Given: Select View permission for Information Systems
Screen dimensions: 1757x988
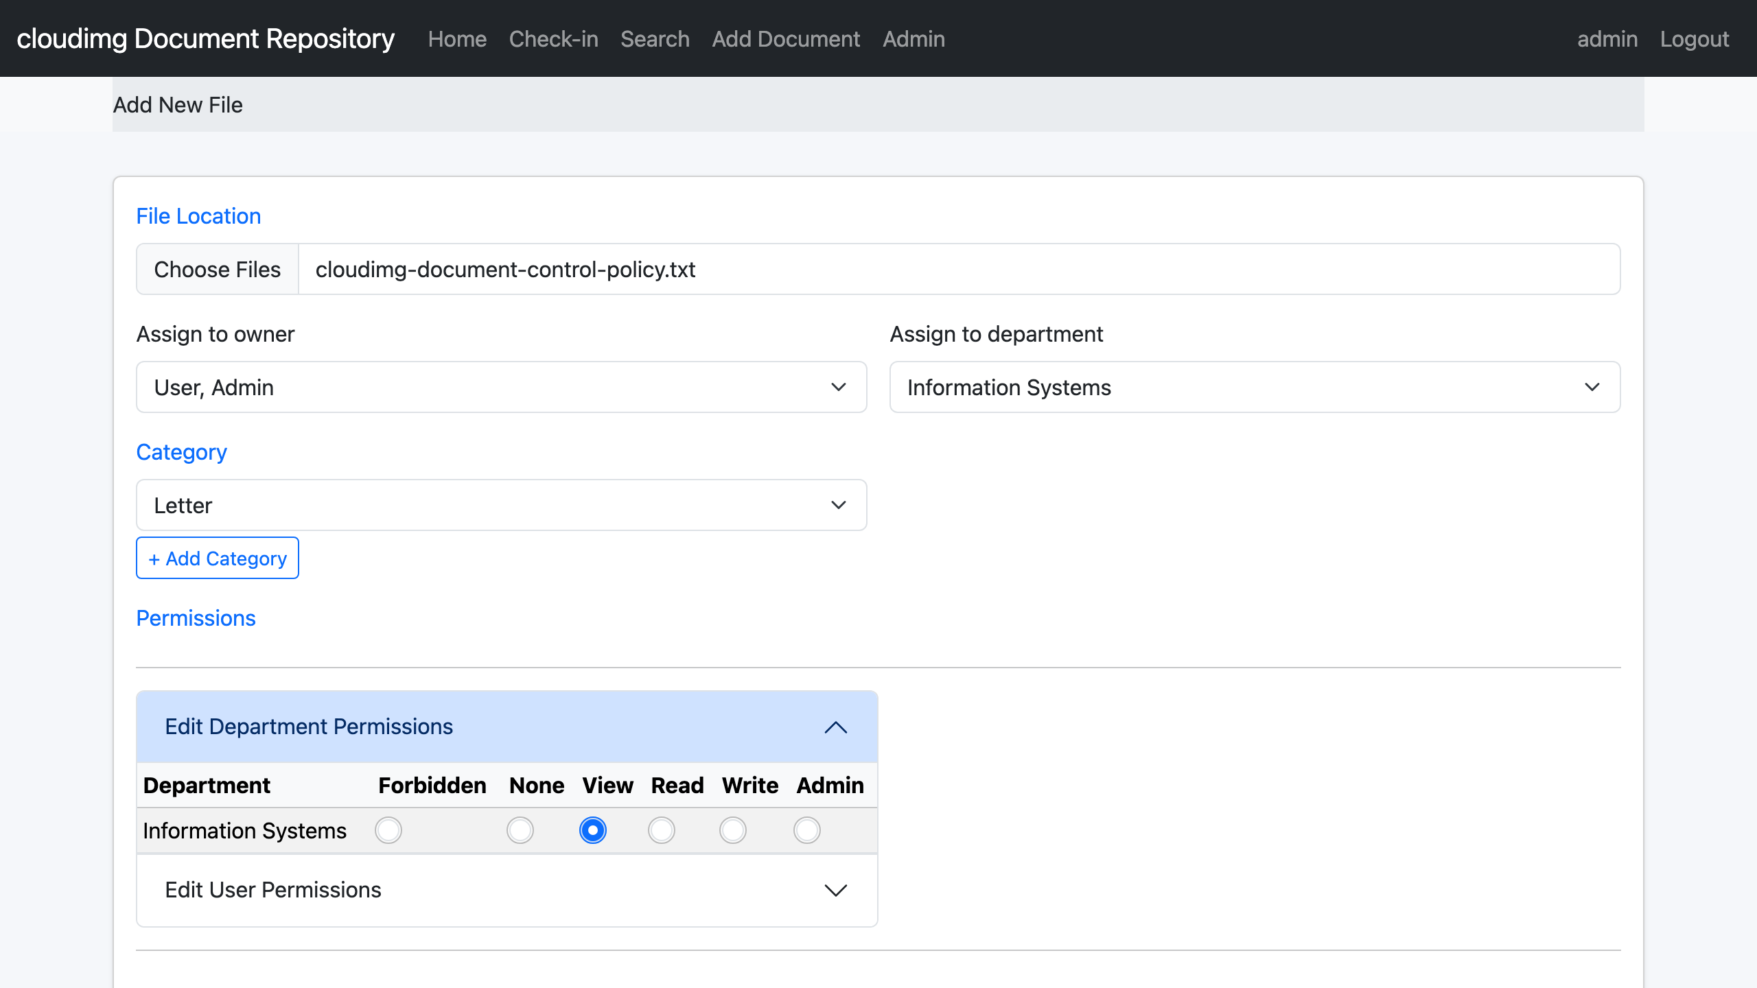Looking at the screenshot, I should coord(593,830).
